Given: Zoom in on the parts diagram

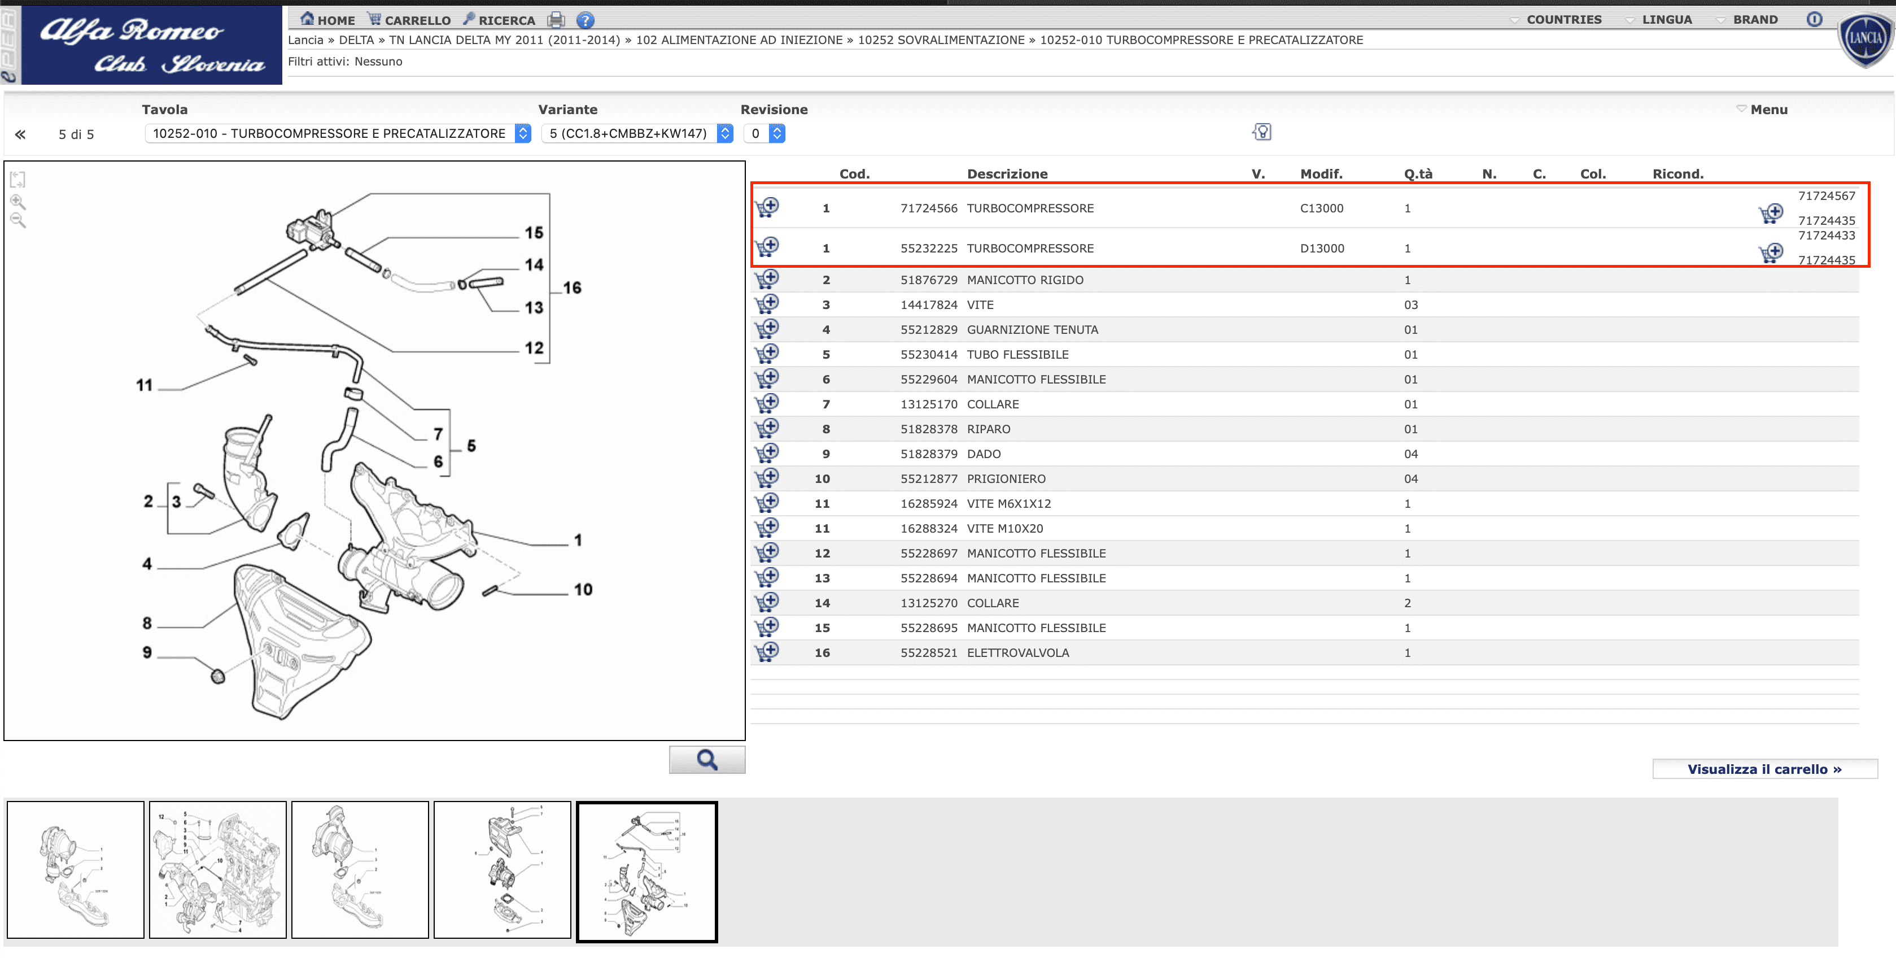Looking at the screenshot, I should point(18,202).
